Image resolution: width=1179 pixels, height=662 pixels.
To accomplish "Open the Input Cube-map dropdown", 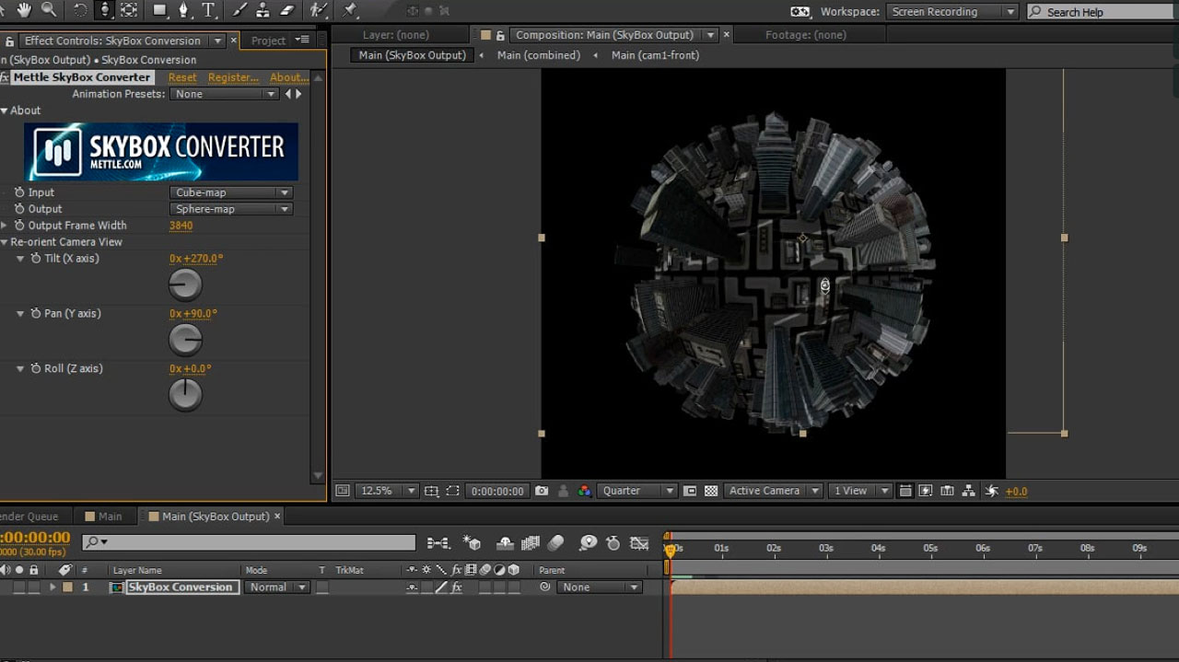I will (230, 192).
